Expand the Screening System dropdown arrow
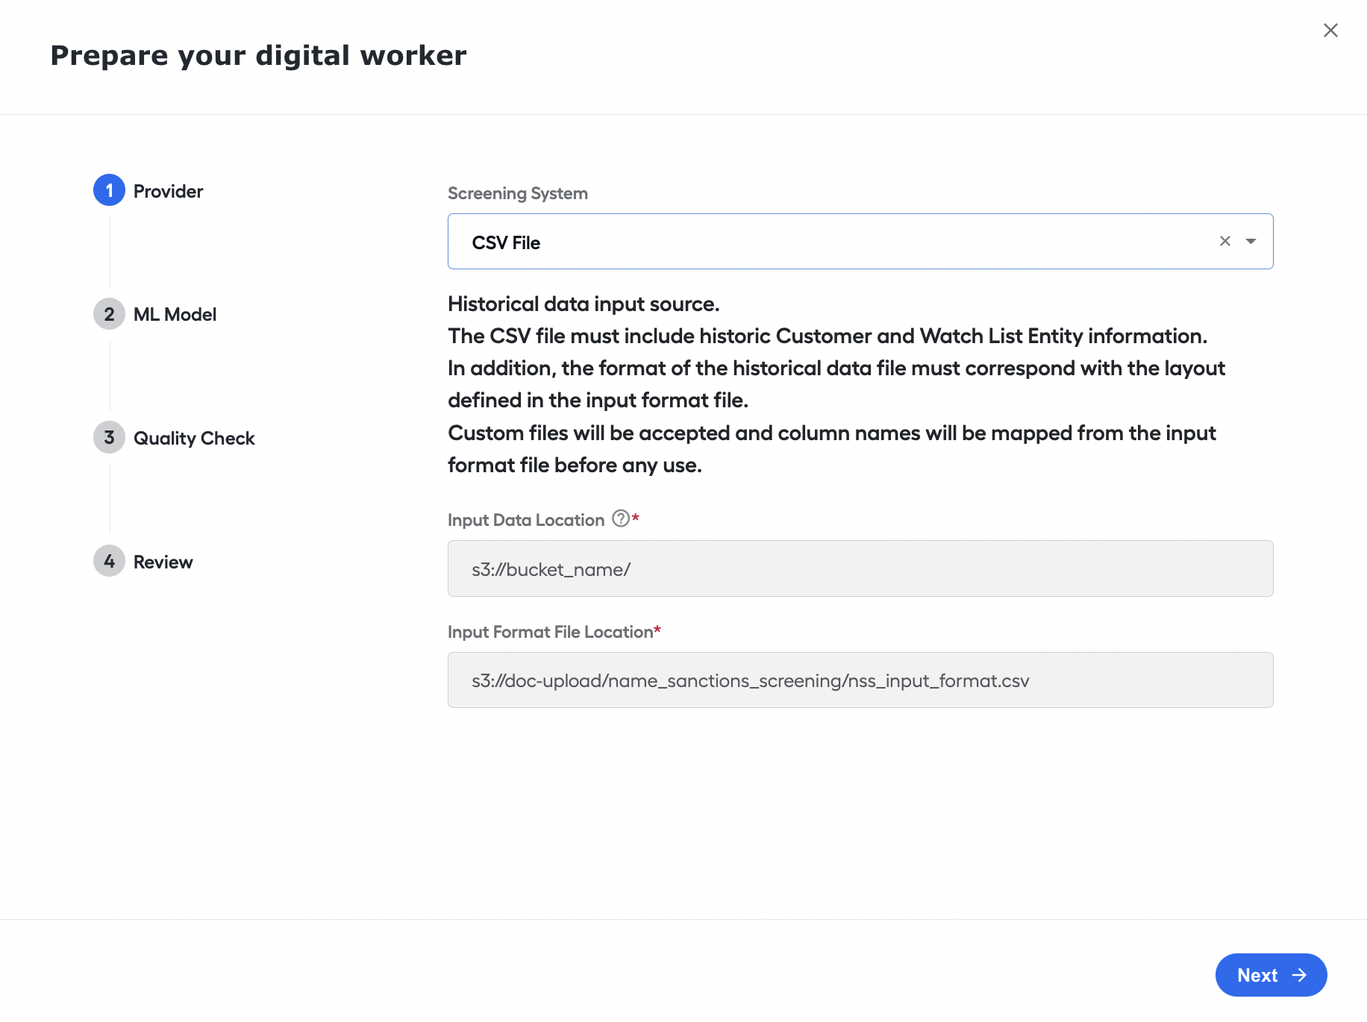1367x1022 pixels. point(1251,241)
